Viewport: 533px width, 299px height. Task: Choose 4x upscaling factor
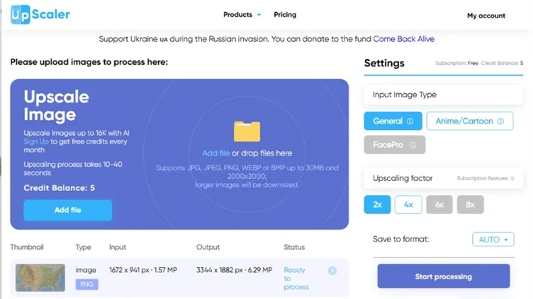pyautogui.click(x=408, y=204)
